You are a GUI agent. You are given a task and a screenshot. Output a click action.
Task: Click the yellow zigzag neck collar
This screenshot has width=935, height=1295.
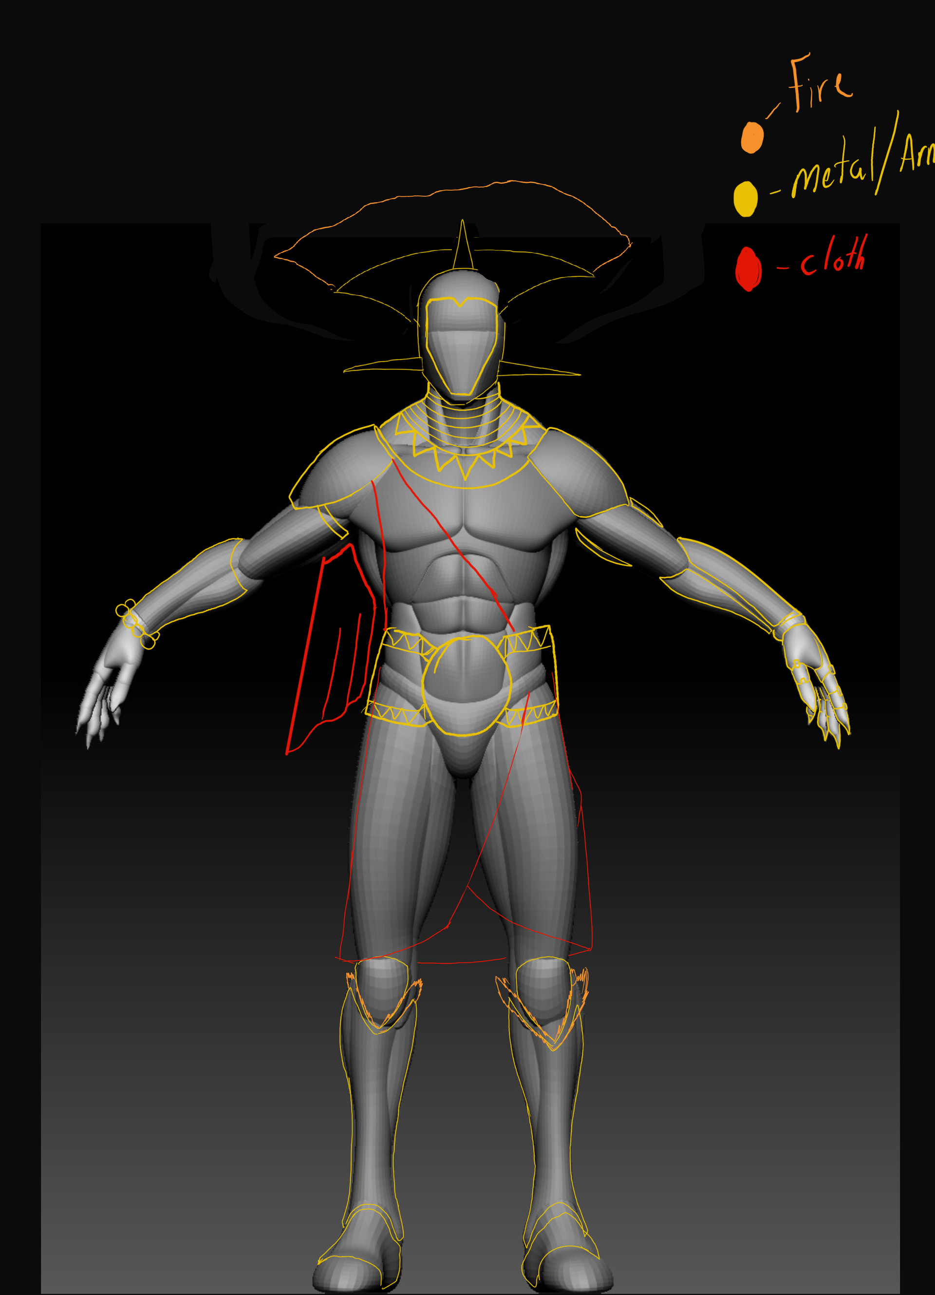click(x=465, y=461)
